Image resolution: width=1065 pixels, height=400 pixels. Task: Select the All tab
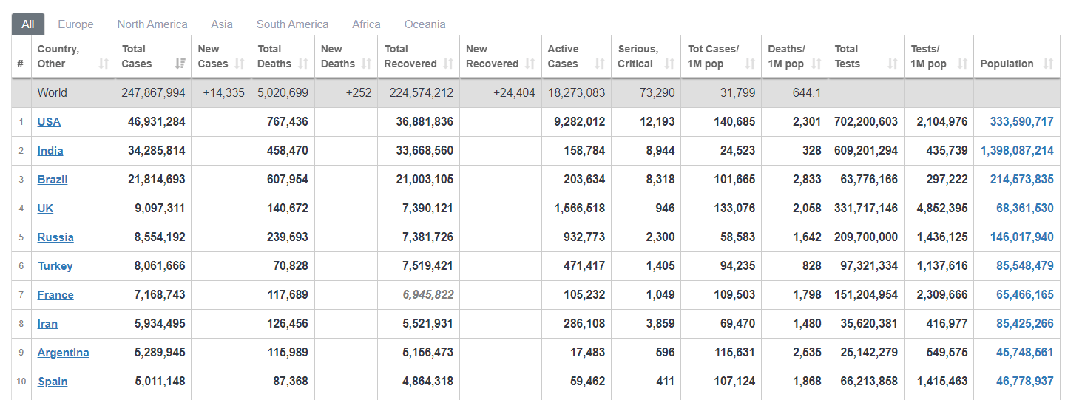[28, 24]
